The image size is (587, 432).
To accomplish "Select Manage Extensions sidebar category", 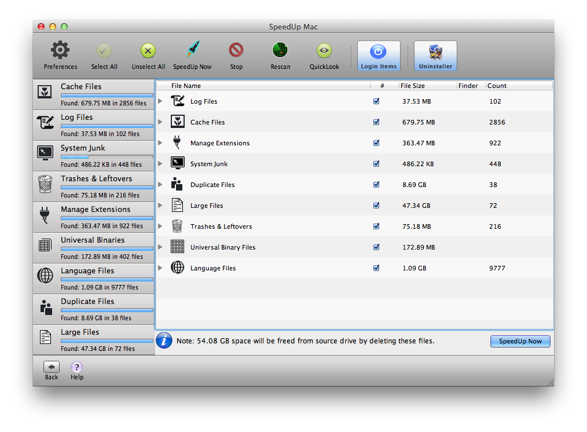I will 94,217.
